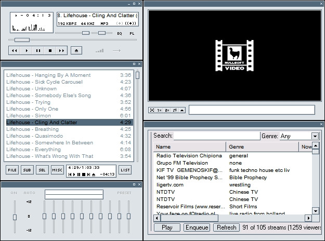Select 'Lifehouse - Simon' in the playlist
The width and height of the screenshot is (325, 241).
click(x=70, y=116)
